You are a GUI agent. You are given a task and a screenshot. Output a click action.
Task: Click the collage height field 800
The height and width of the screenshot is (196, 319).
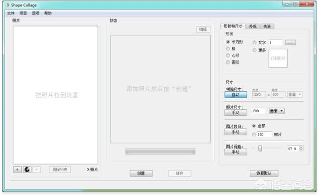(x=278, y=94)
